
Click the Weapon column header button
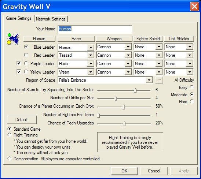coord(114,39)
